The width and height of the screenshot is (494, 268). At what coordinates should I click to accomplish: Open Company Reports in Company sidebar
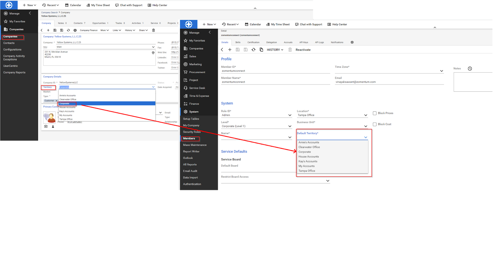tap(15, 73)
